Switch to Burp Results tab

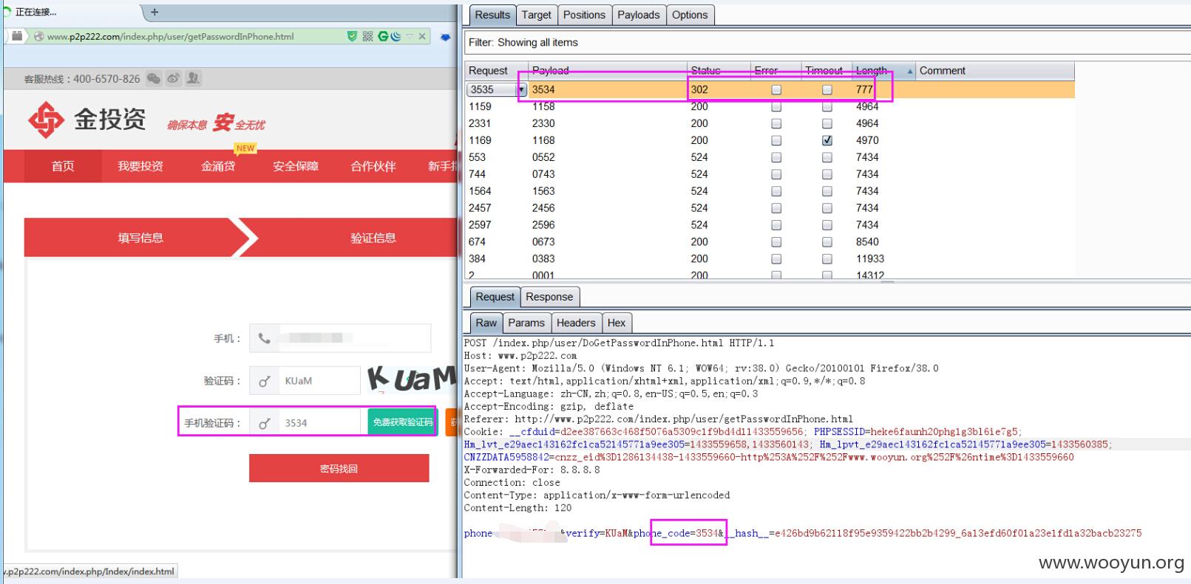point(492,15)
